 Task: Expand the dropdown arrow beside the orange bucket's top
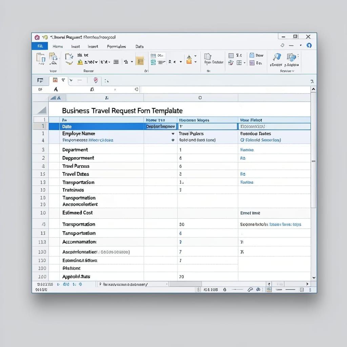tap(196, 56)
